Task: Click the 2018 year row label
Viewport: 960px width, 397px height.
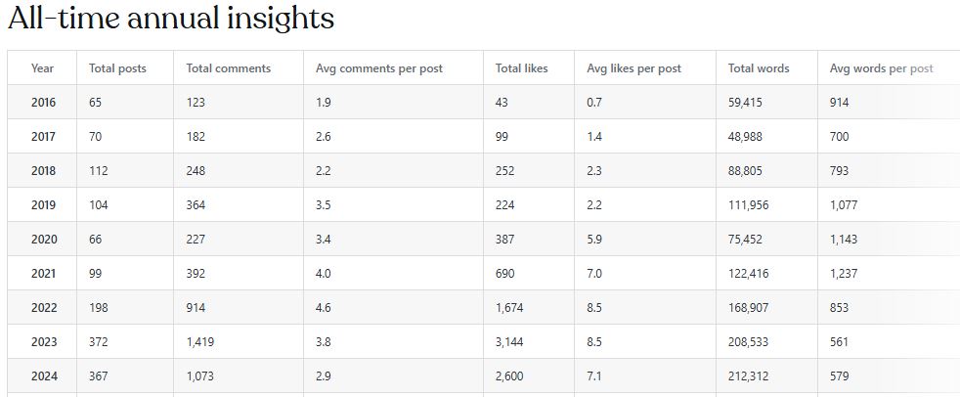Action: 44,171
